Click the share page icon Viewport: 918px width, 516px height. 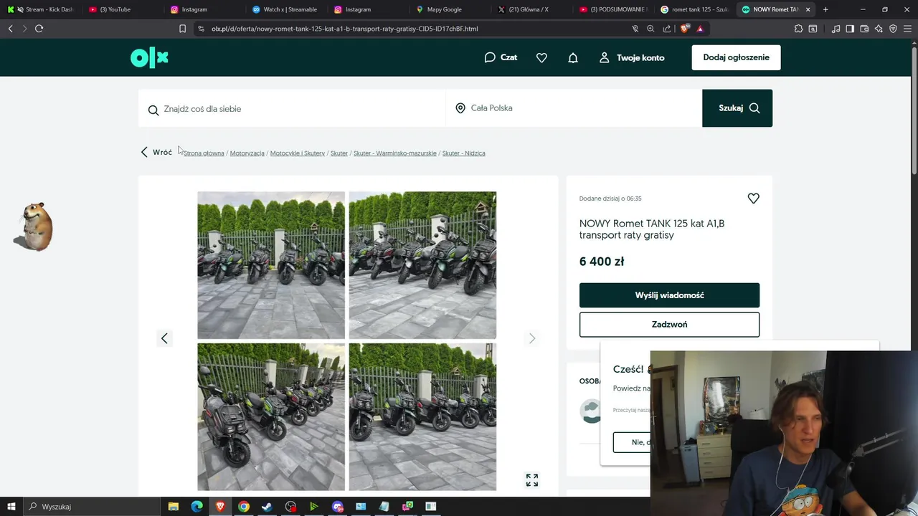tap(667, 29)
